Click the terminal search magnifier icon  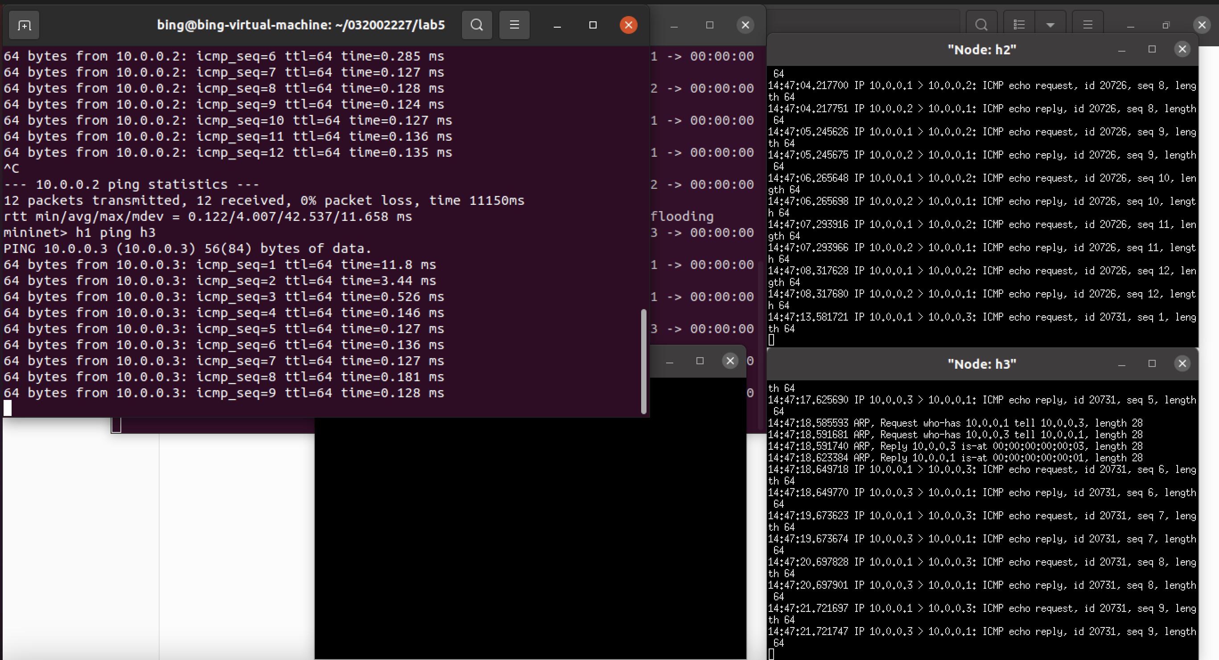pyautogui.click(x=477, y=25)
